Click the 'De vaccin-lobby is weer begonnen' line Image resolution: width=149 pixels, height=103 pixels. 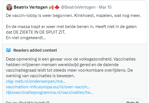[x=73, y=16]
